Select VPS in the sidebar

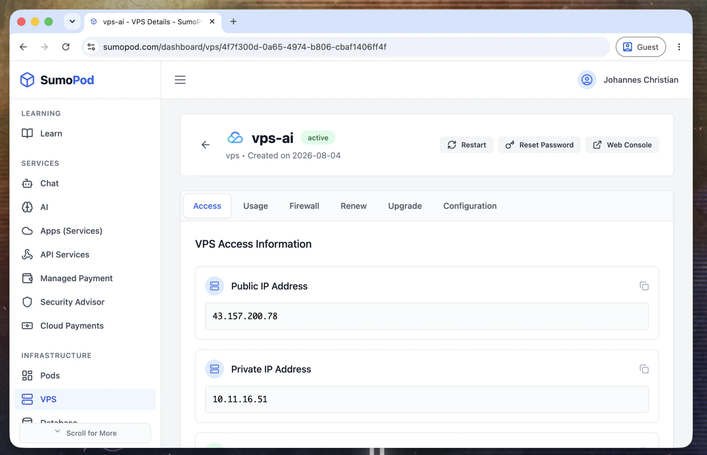(85, 399)
